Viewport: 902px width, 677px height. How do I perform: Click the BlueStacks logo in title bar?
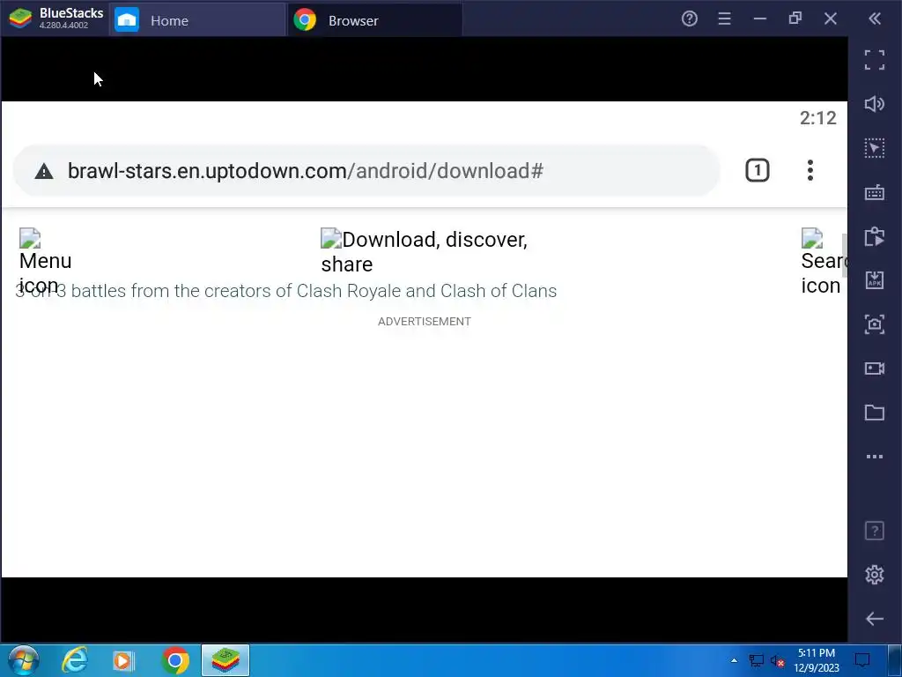coord(21,19)
